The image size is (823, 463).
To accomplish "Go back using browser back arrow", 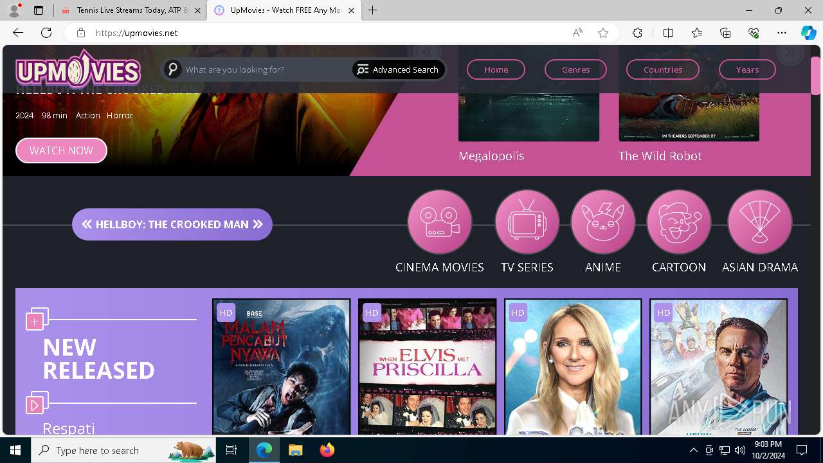I will click(18, 33).
